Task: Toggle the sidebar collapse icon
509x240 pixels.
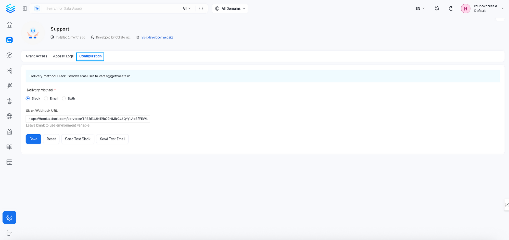Action: pyautogui.click(x=25, y=8)
